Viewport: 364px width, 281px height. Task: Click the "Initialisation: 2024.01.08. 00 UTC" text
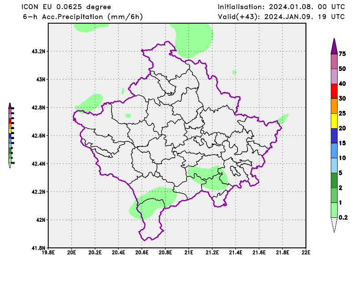click(281, 7)
